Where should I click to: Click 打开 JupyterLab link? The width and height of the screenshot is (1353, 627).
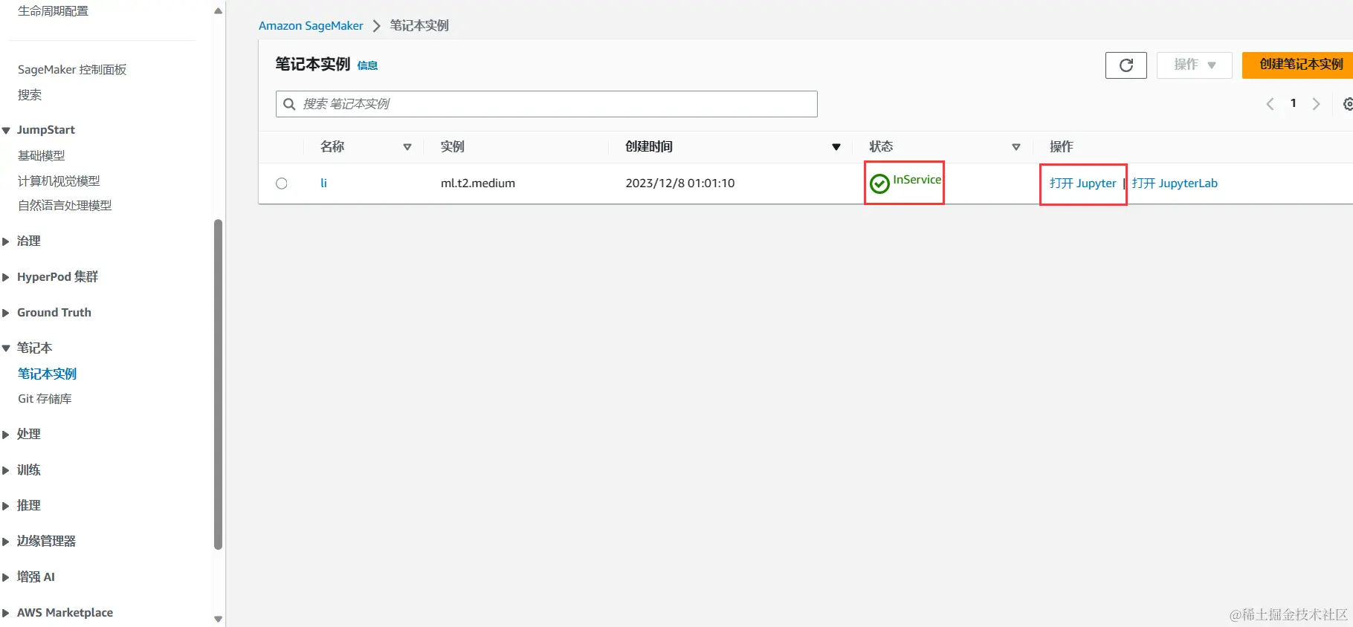1175,183
